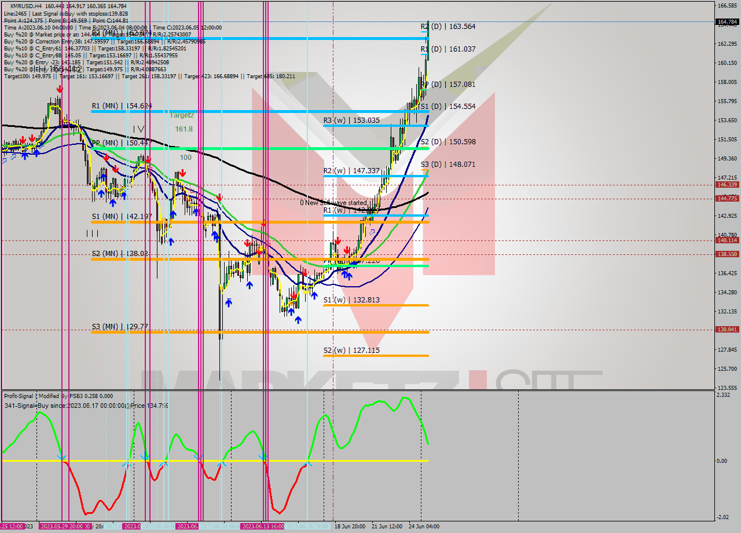Viewport: 741px width, 533px height.
Task: Click the S3 (D) | 148.071 pivot label
Action: pos(447,165)
